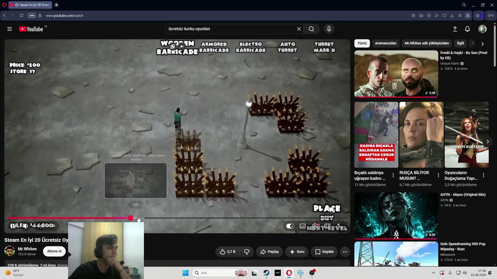Viewport: 497px width, 279px height.
Task: Open 'Solo Speedrunning 900 Pop Wipeday - Rust' title
Action: [464, 246]
